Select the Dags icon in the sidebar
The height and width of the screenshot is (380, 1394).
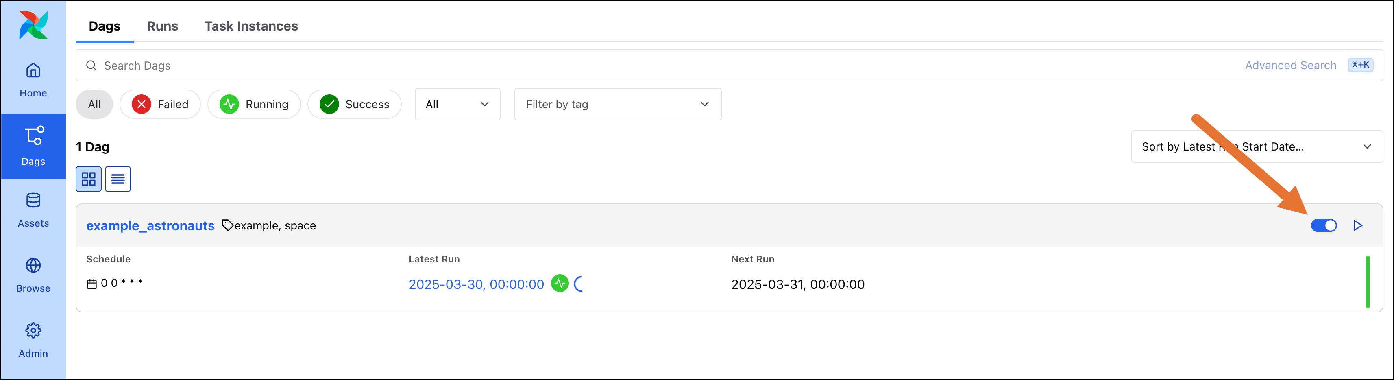[33, 146]
